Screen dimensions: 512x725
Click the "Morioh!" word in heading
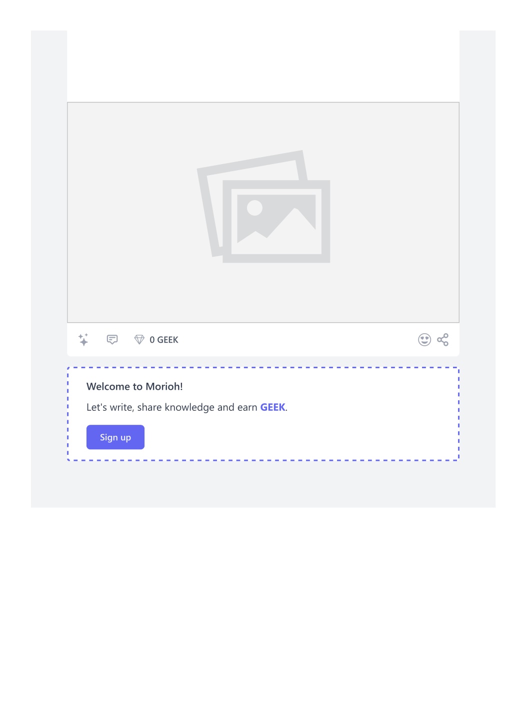point(164,386)
